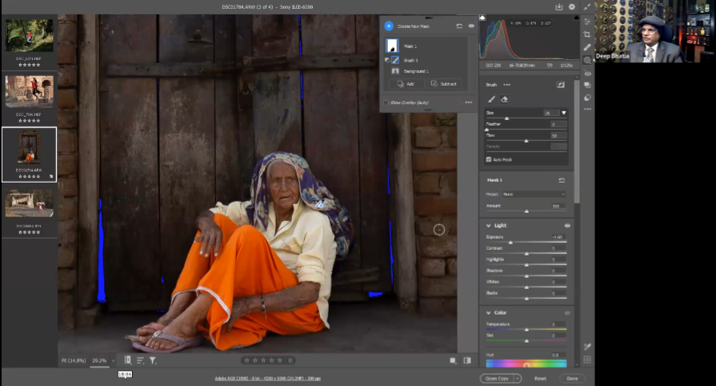The image size is (716, 386).
Task: Open the Healing tool in right toolbar
Action: coord(587,47)
